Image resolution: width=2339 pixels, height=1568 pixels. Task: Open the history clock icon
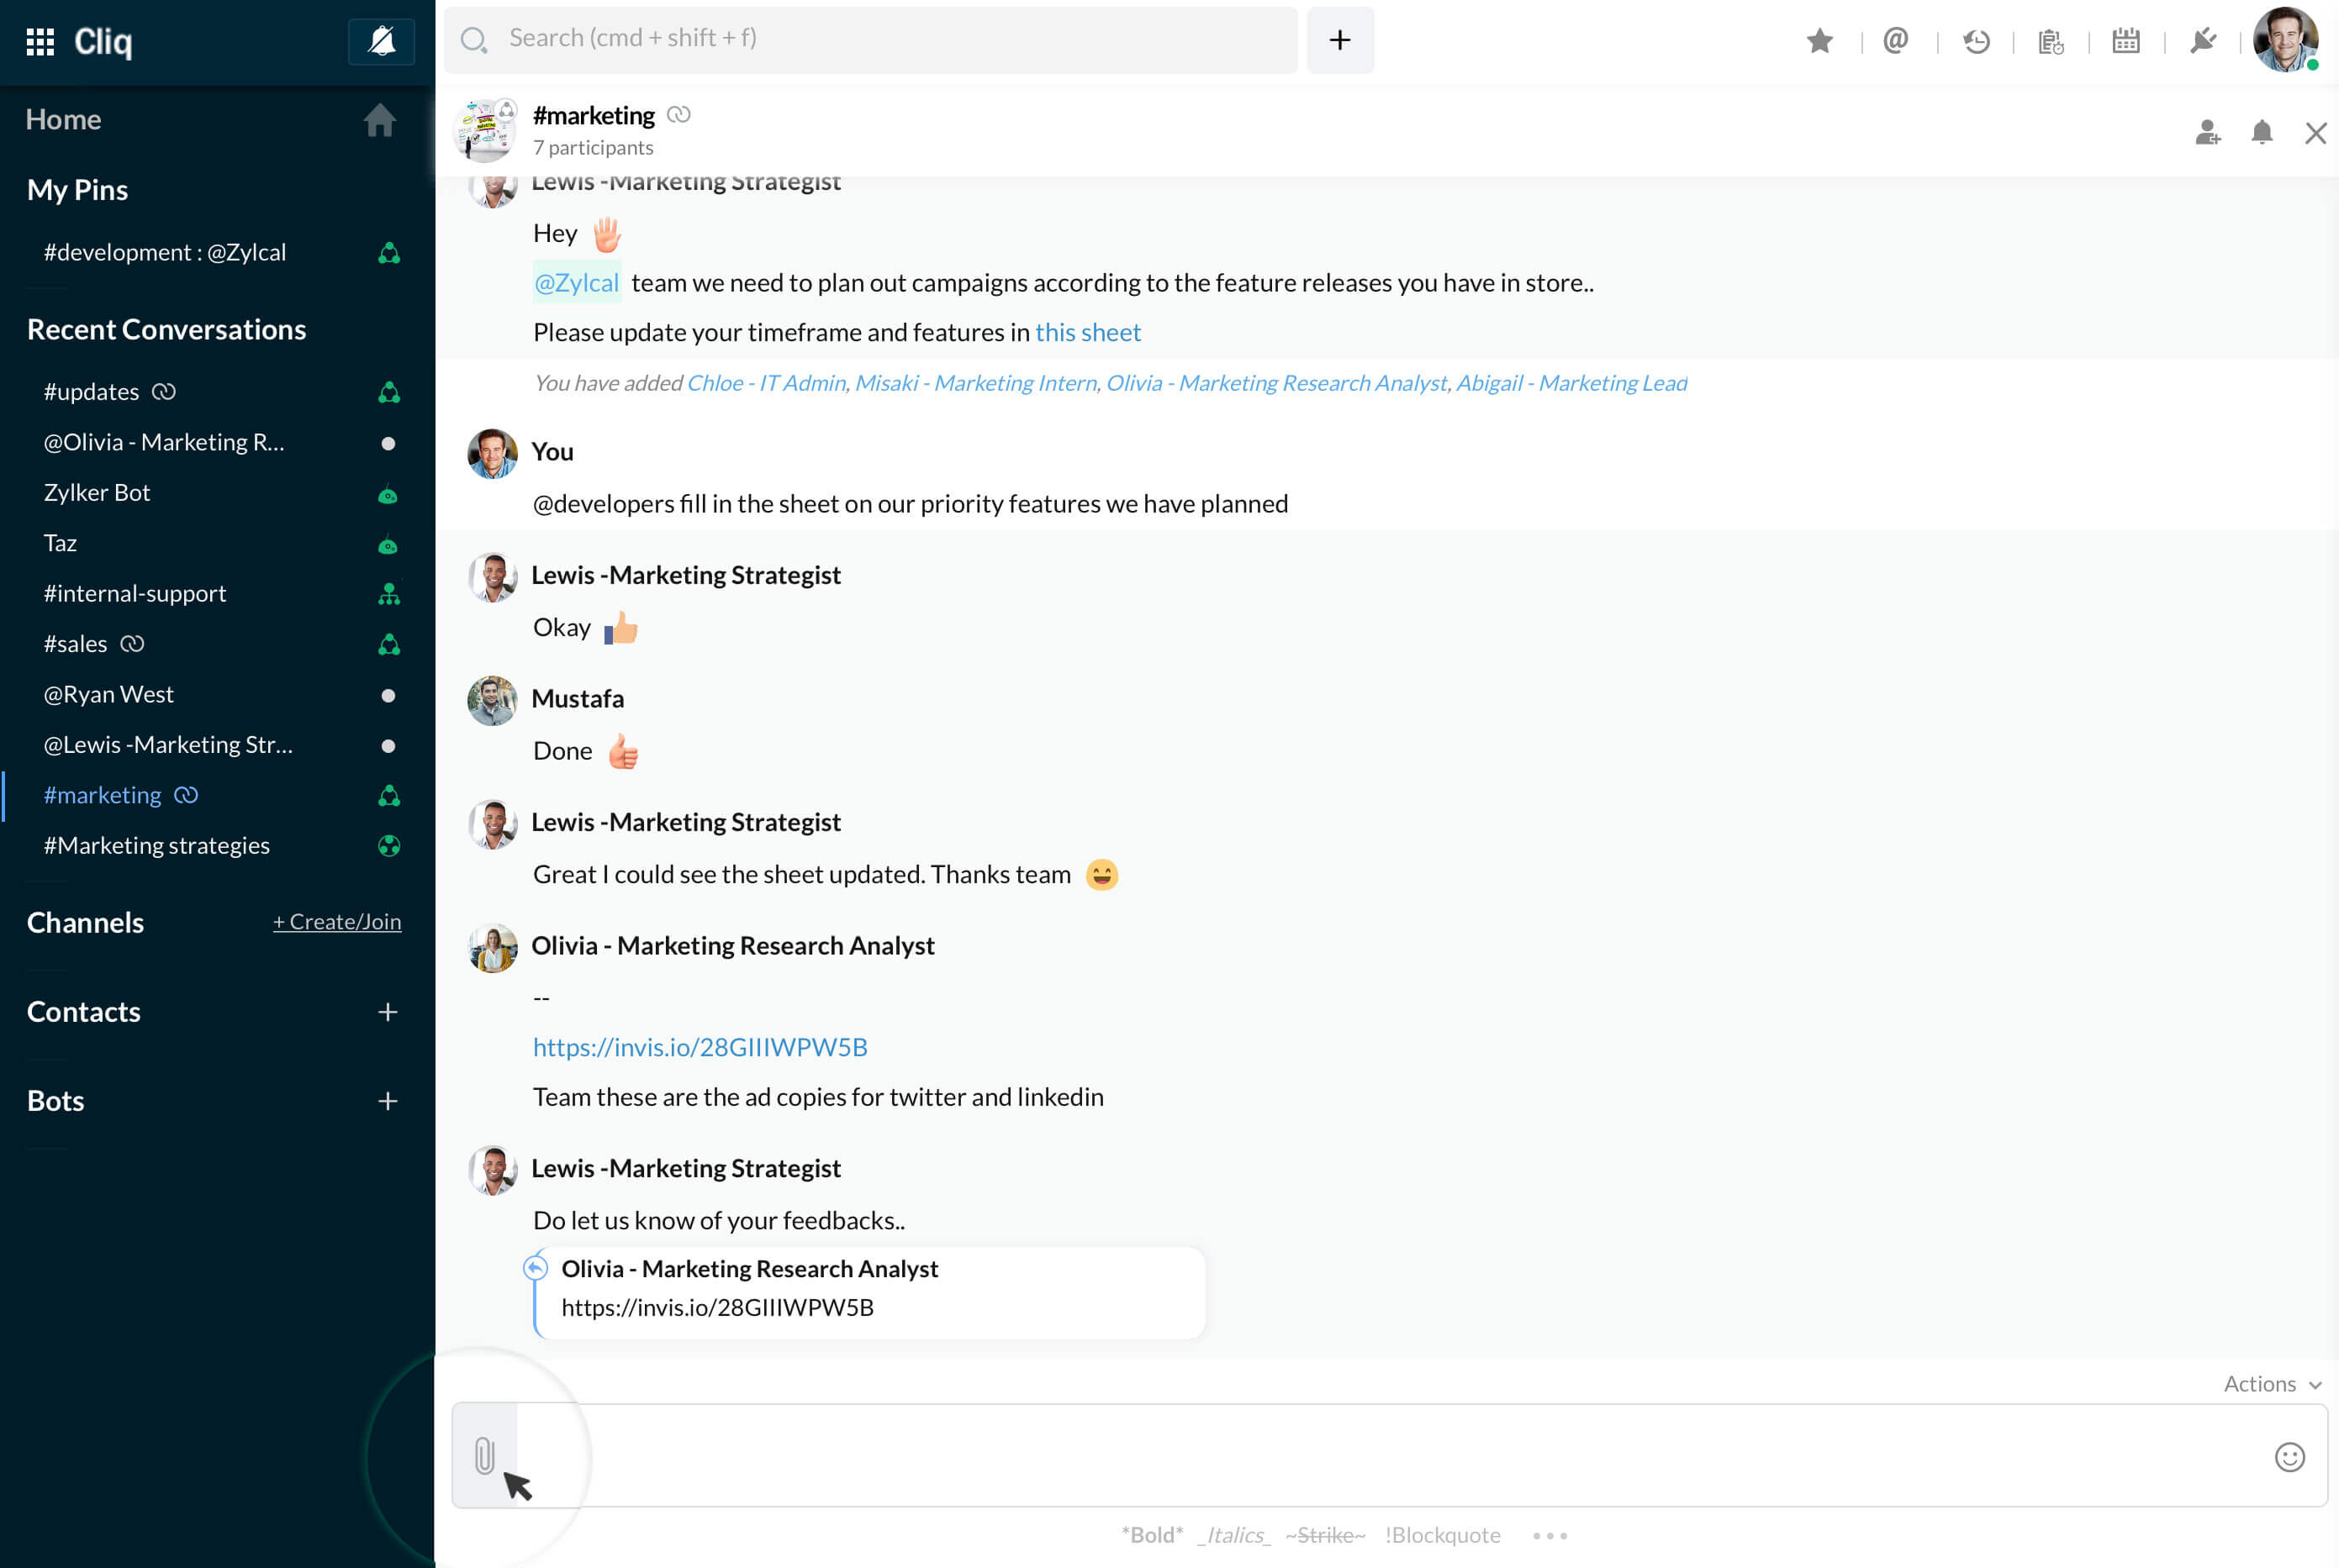tap(1976, 41)
